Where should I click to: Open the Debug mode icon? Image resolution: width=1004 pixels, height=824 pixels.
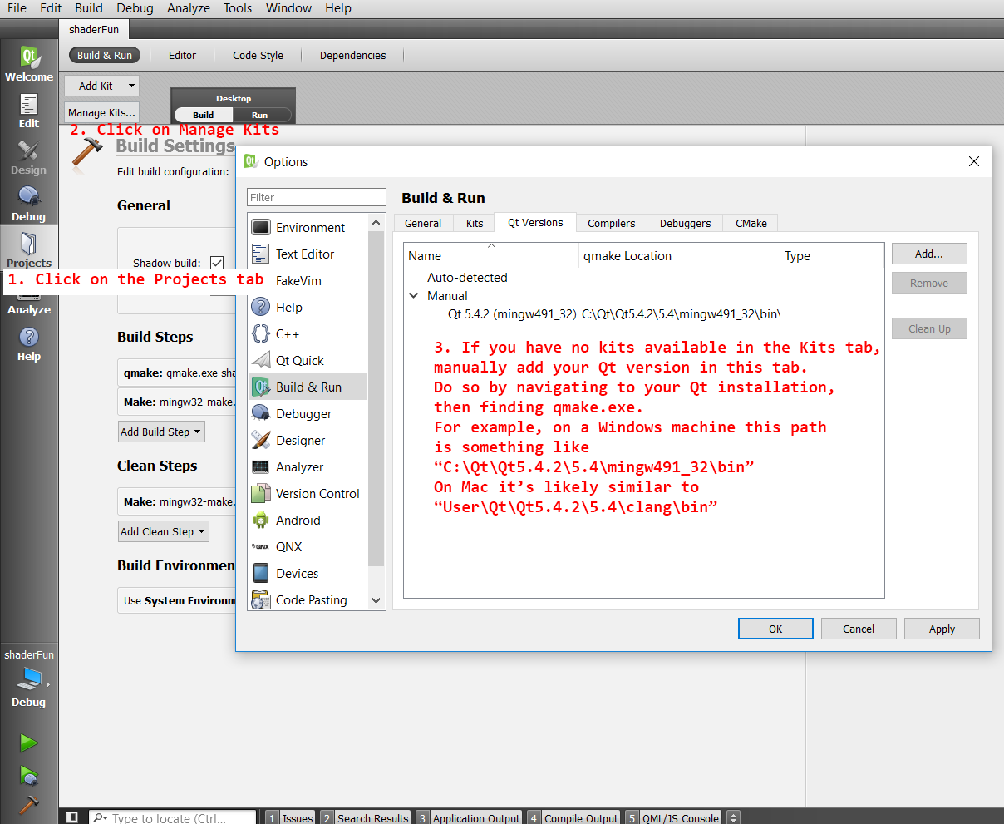pyautogui.click(x=29, y=204)
